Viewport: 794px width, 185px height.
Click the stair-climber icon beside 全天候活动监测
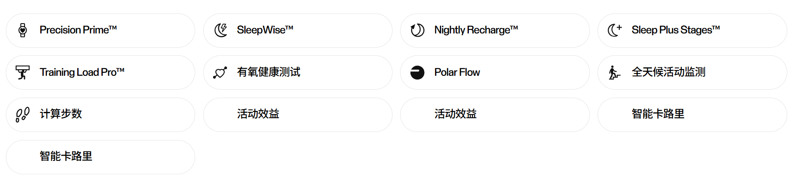coord(614,73)
